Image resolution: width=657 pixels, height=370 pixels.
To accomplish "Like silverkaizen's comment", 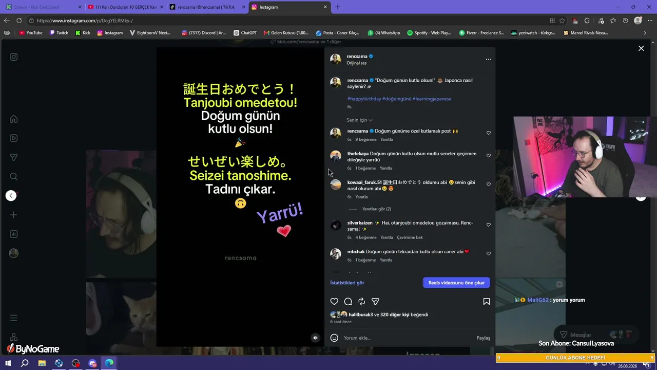I will pos(489,225).
